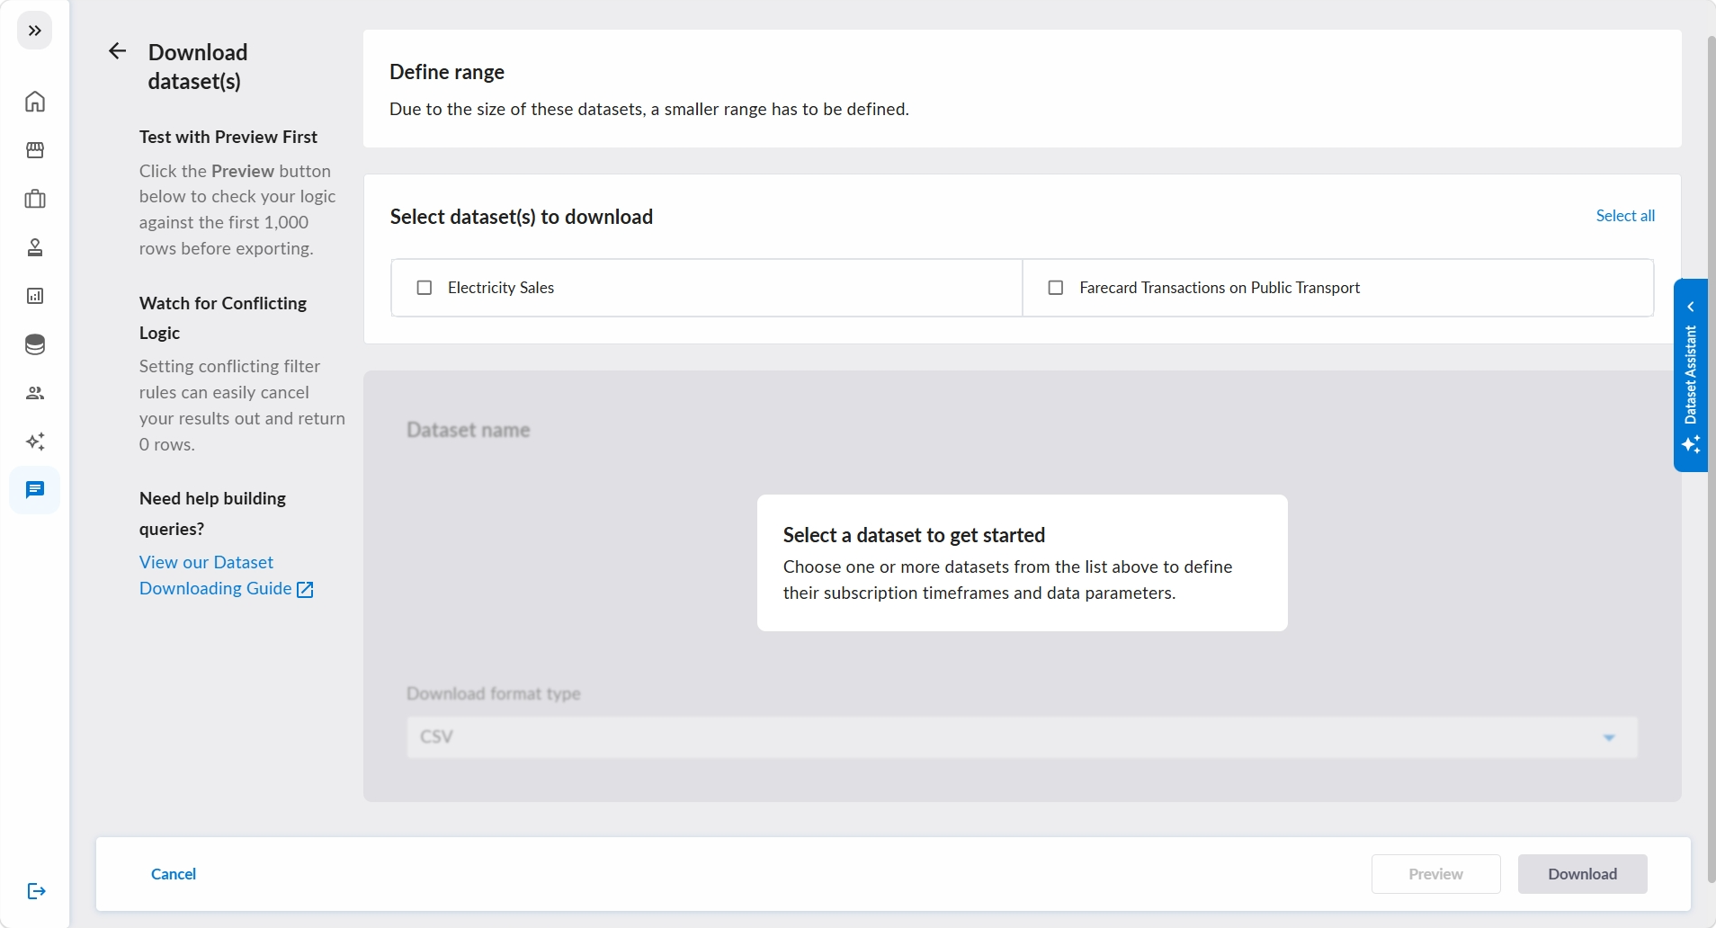Open the briefcase icon in sidebar
The height and width of the screenshot is (928, 1716).
(x=35, y=199)
